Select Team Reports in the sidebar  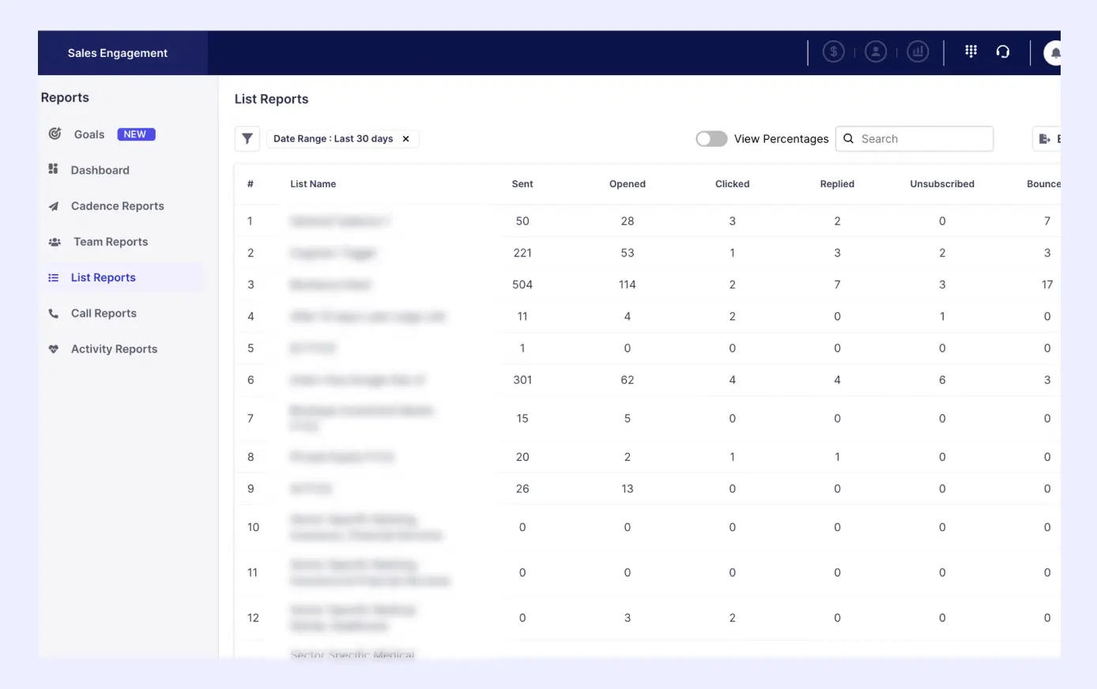[111, 242]
